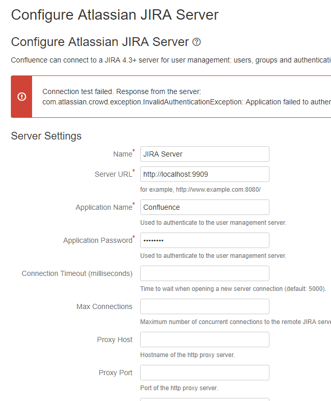Click the example URL hint text

pos(200,190)
